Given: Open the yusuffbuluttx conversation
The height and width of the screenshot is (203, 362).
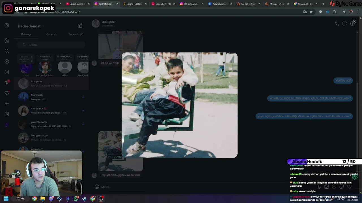Looking at the screenshot, I should pyautogui.click(x=51, y=124).
